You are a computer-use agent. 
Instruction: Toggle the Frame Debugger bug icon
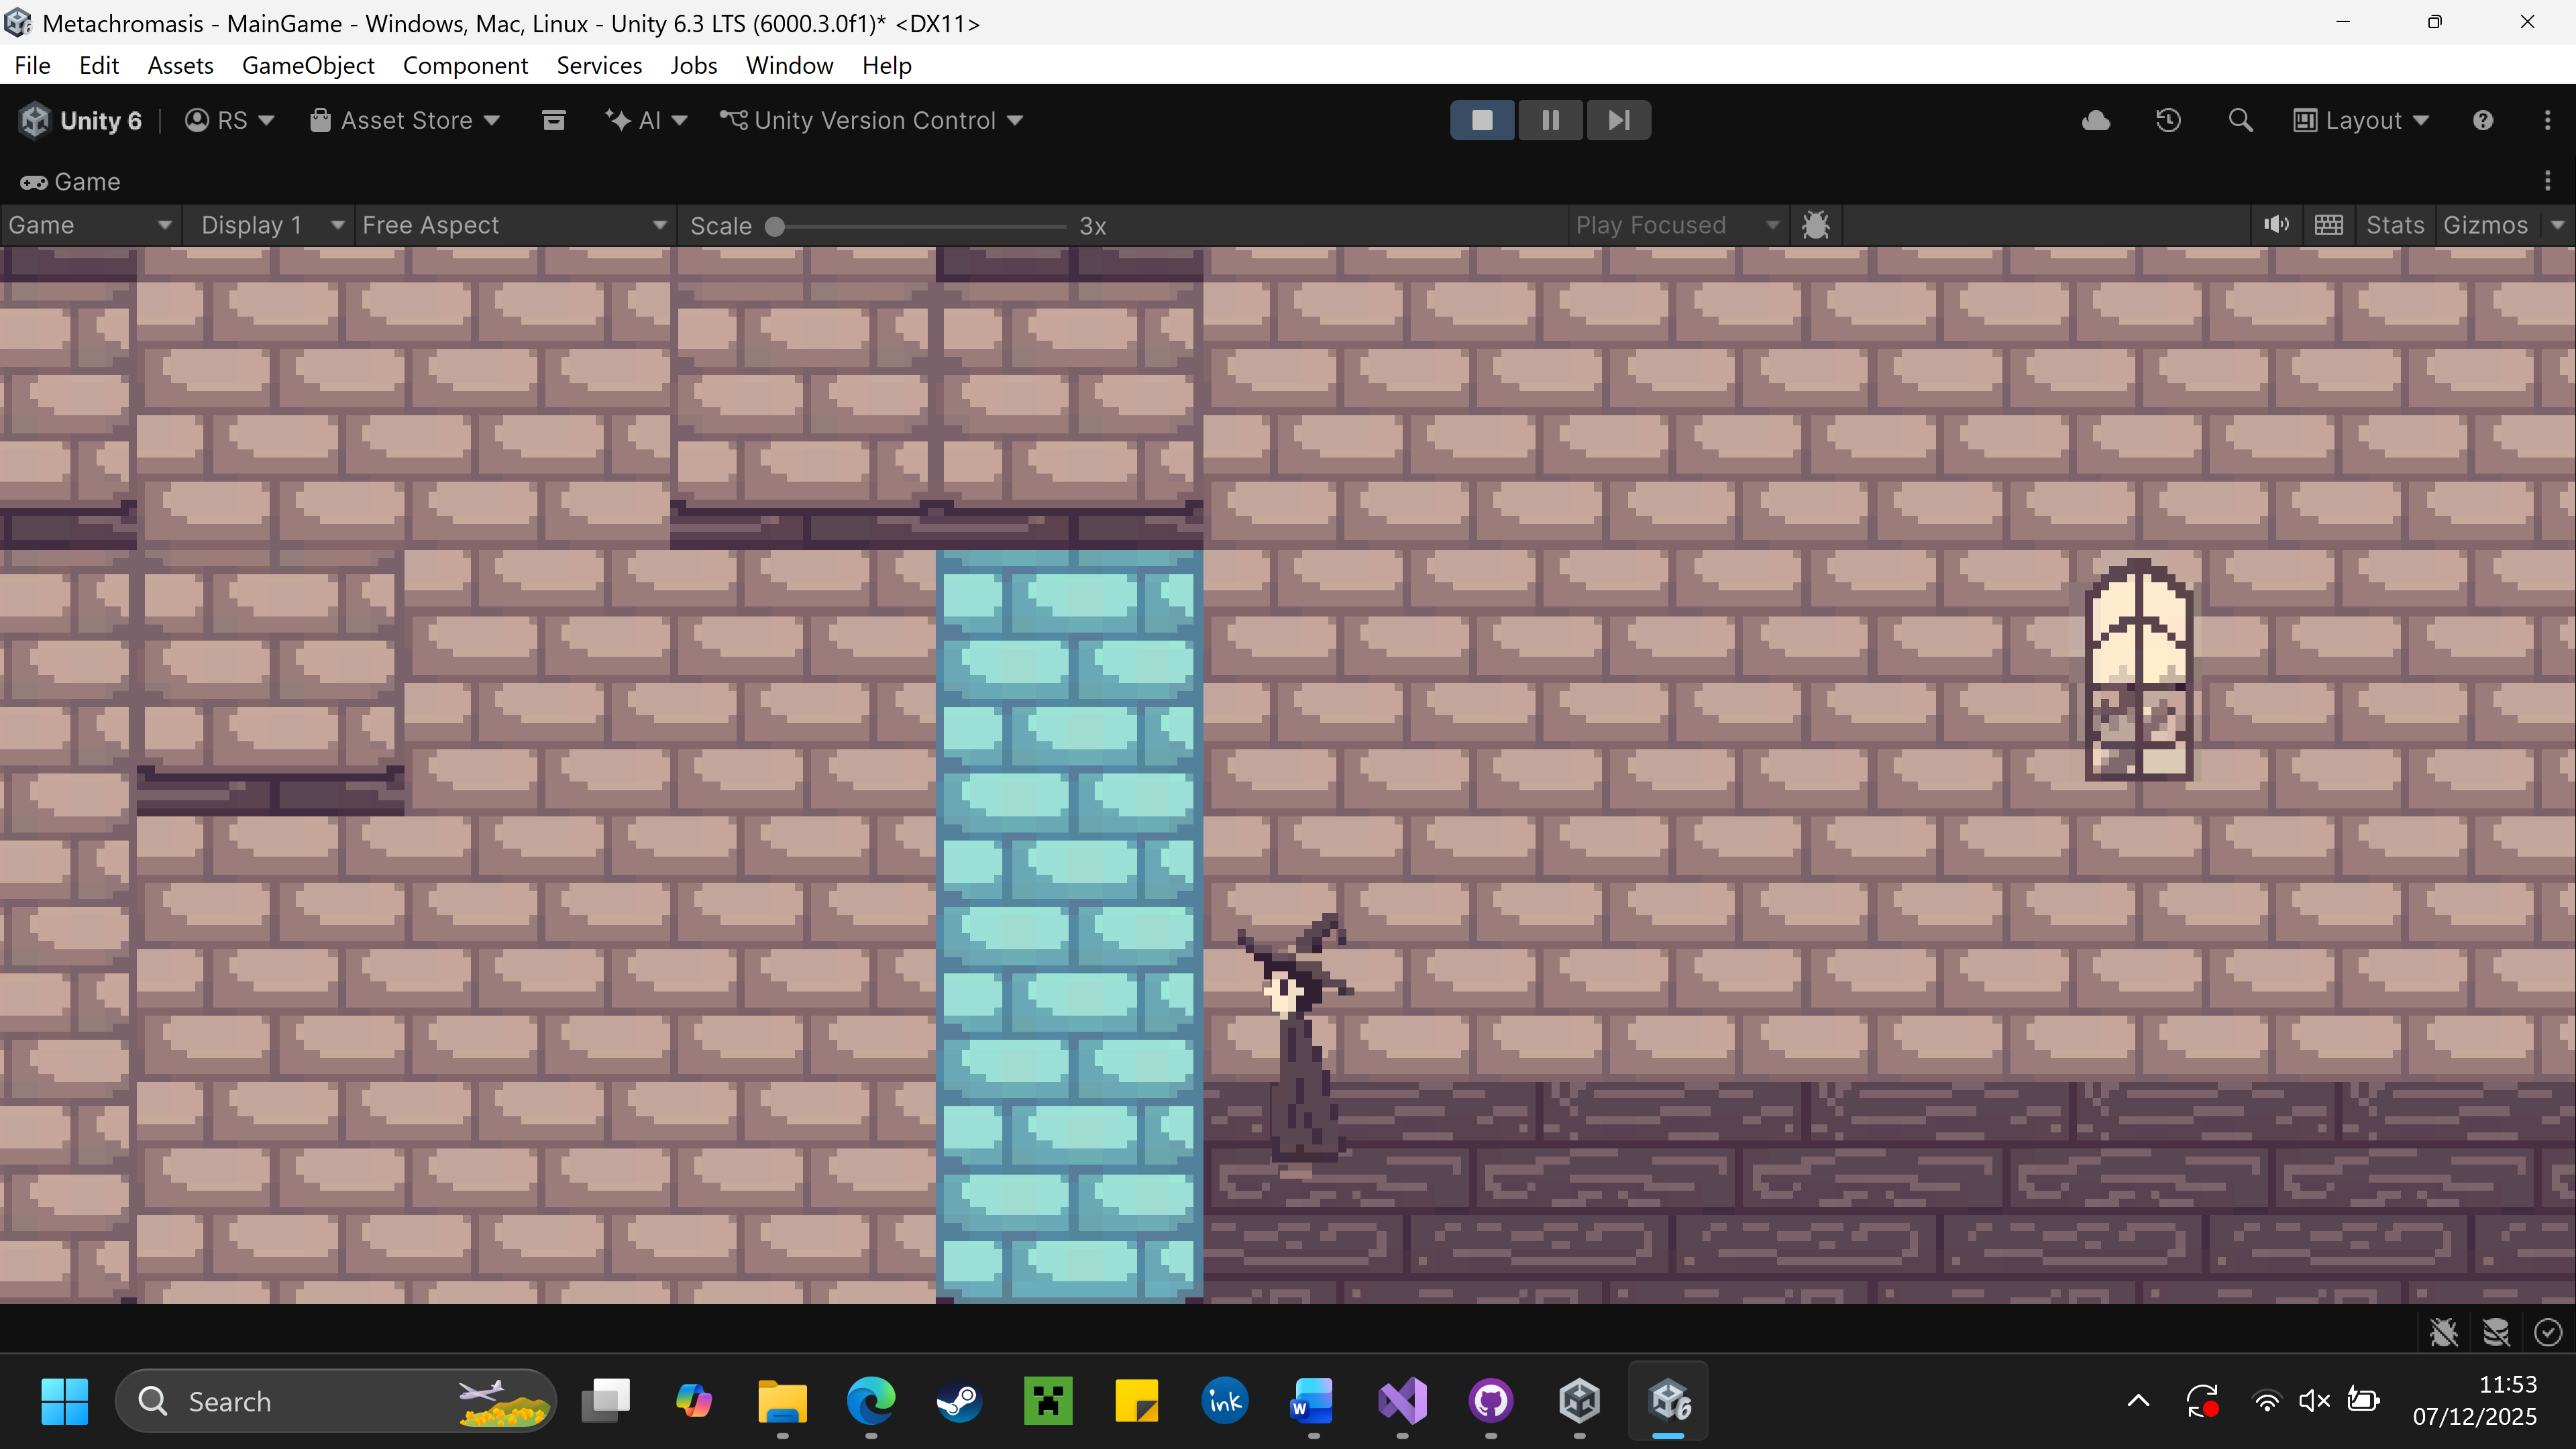pyautogui.click(x=1815, y=225)
